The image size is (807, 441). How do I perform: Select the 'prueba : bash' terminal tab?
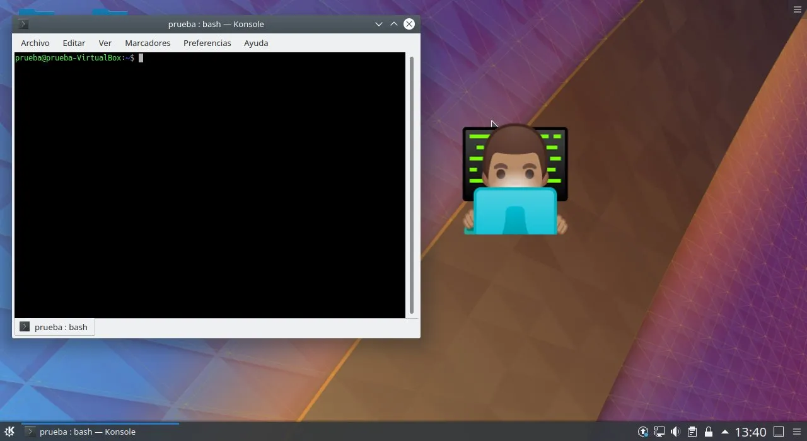(55, 327)
